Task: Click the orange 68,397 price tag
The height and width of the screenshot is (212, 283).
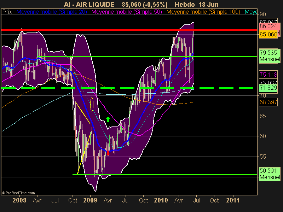Action: click(268, 102)
